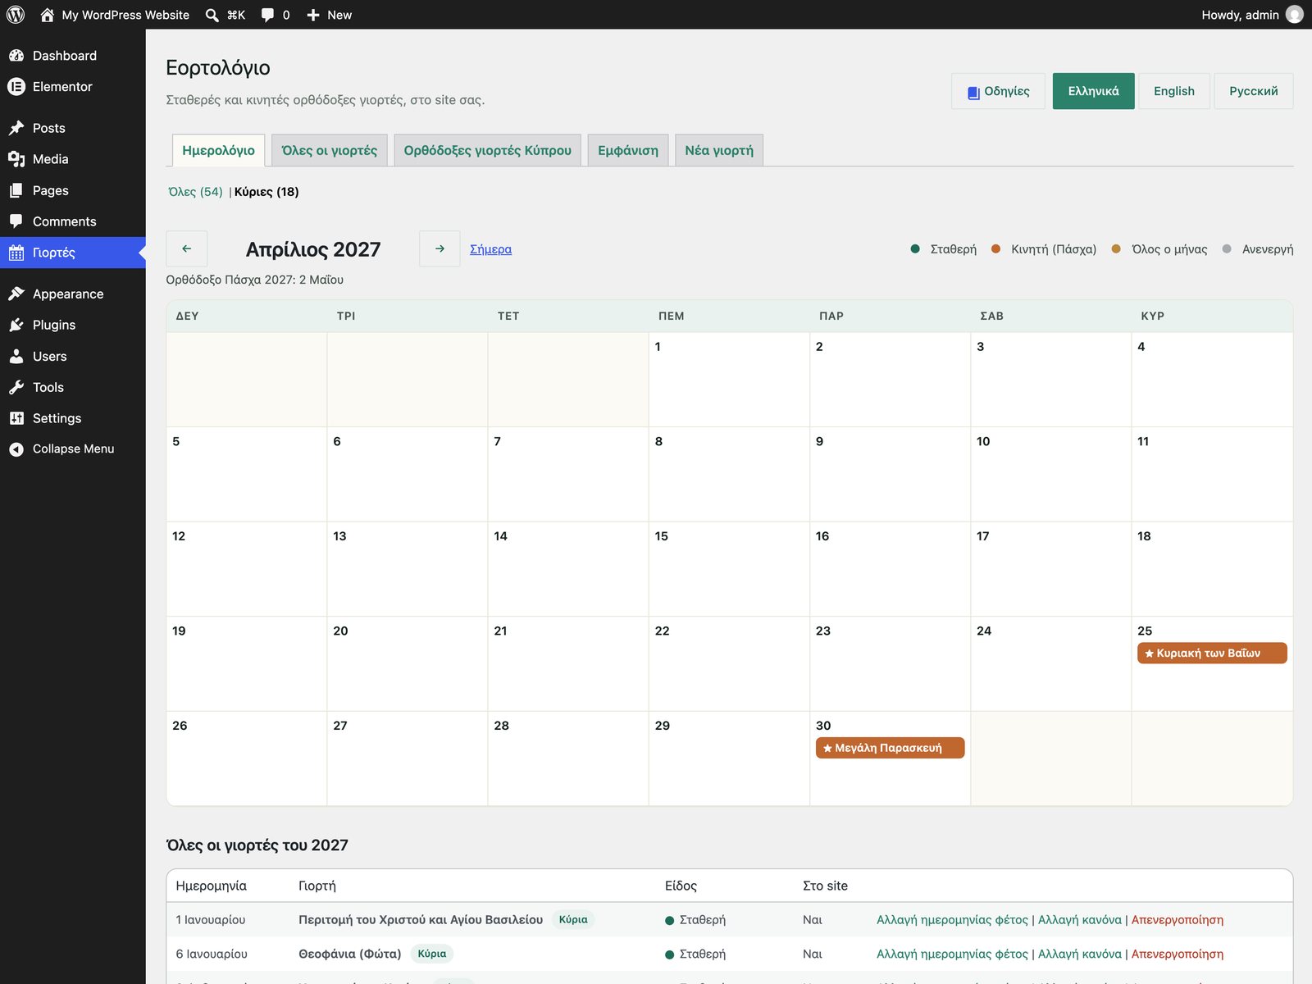This screenshot has height=984, width=1312.
Task: Open the Ορθόδοξες γιορτές Κύπρου tab
Action: 487,150
